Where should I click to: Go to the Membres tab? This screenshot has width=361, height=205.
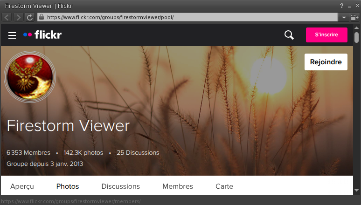[178, 186]
